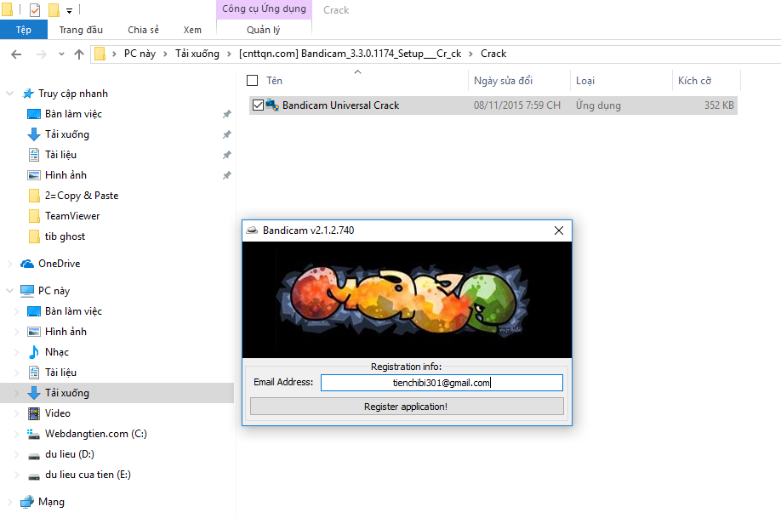Sort by Ngày sửa đổi column
This screenshot has width=781, height=518.
[503, 81]
